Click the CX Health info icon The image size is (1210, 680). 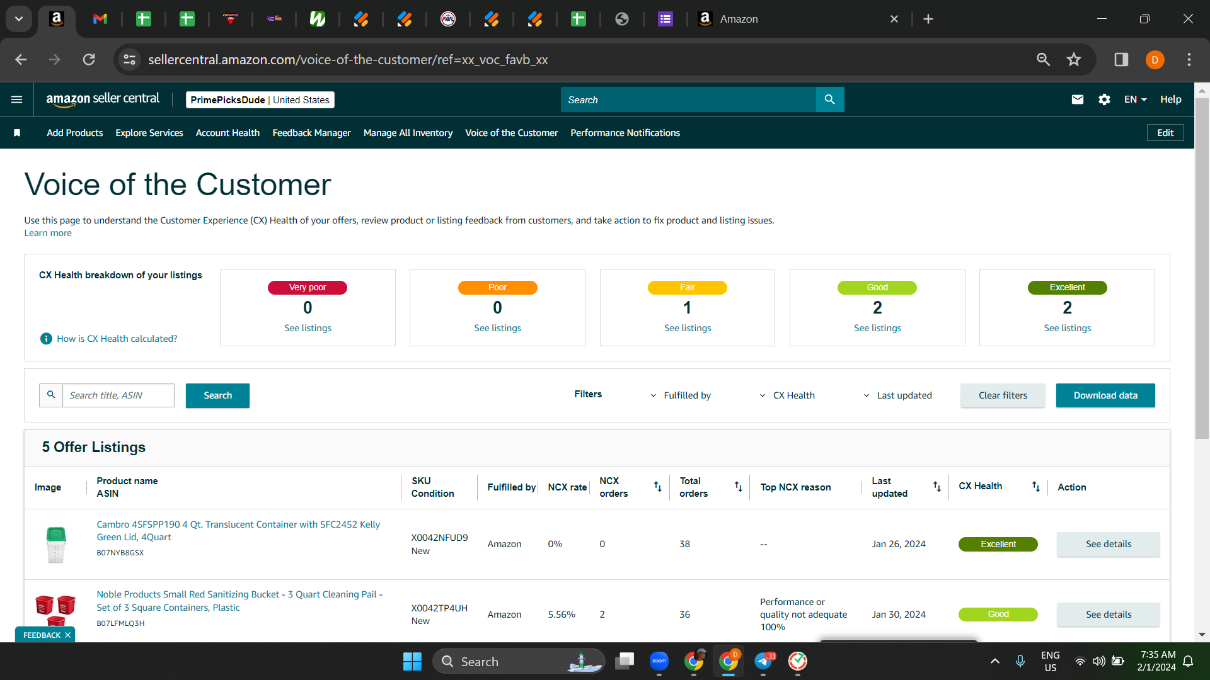(x=46, y=339)
